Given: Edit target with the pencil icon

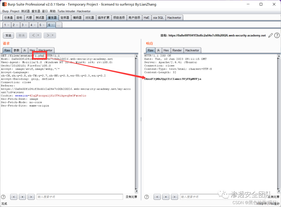Looking at the screenshot, I should click(x=270, y=35).
